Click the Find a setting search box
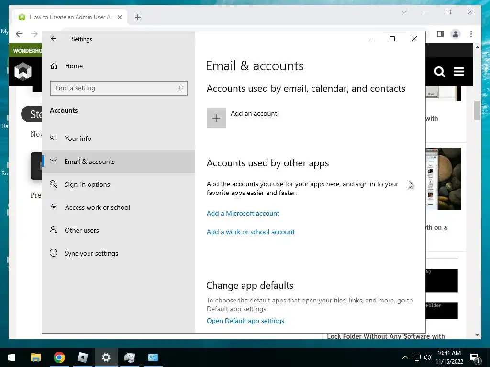The height and width of the screenshot is (367, 490). tap(119, 88)
